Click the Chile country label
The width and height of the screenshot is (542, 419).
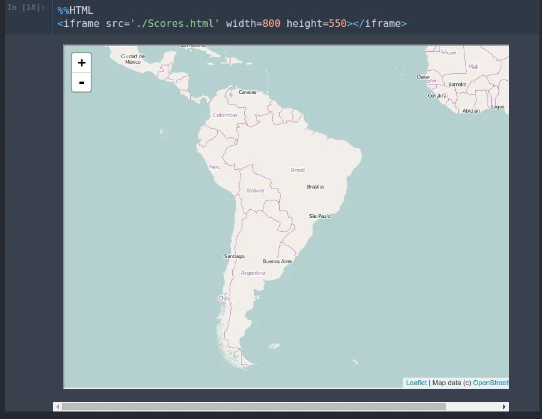(224, 298)
